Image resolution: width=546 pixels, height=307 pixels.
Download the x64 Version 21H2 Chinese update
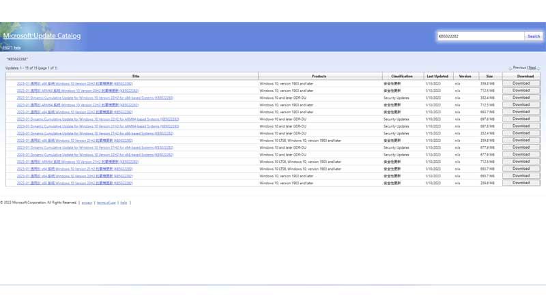pos(521,169)
